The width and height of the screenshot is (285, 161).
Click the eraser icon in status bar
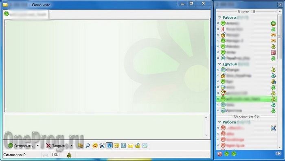[x=45, y=155]
